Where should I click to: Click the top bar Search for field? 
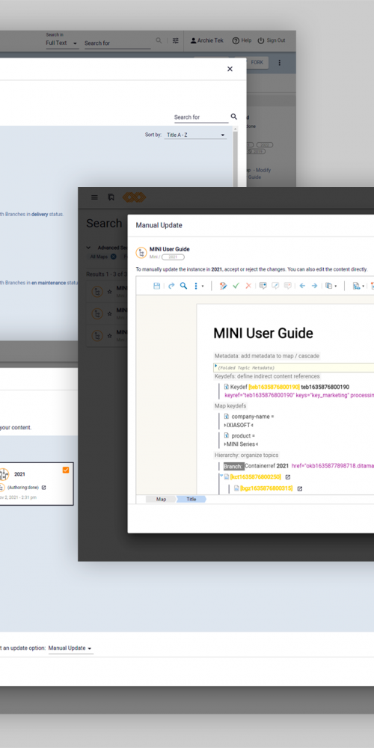coord(117,43)
